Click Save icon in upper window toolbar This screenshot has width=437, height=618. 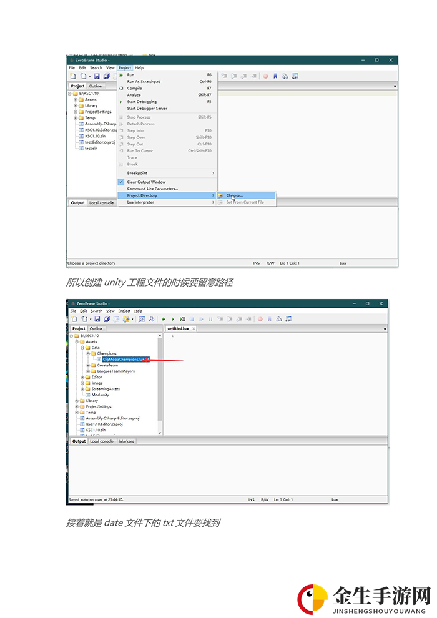tap(97, 76)
